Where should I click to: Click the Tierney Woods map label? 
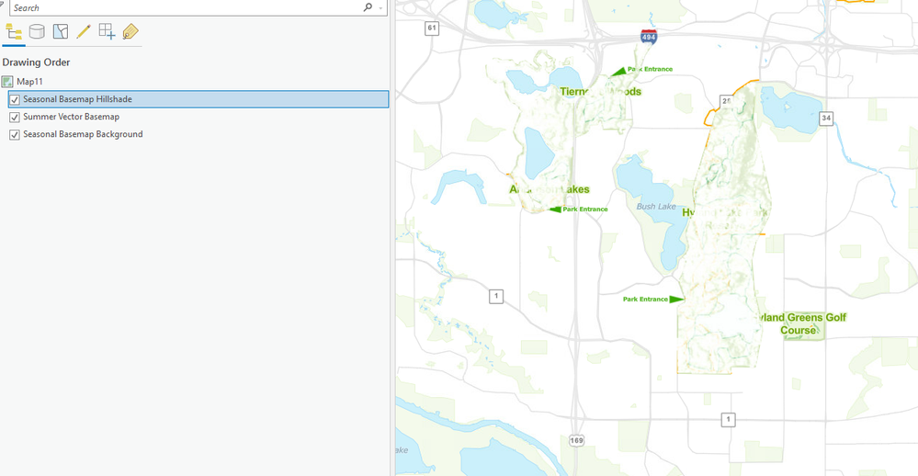pos(601,91)
